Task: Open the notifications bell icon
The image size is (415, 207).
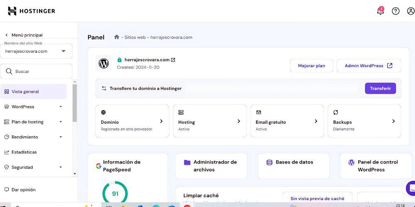Action: coord(380,11)
